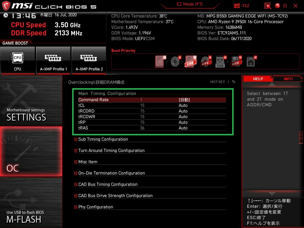Click the CPU Speed 3.50 GHz value

click(x=67, y=25)
